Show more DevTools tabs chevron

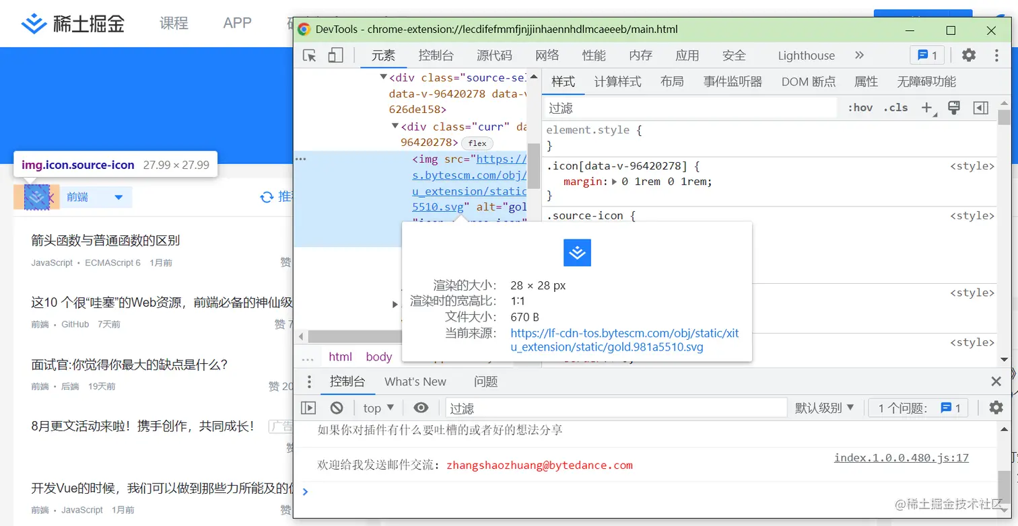click(x=859, y=55)
